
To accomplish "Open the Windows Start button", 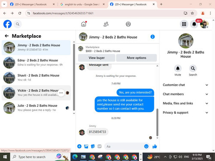I will (x=5, y=157).
